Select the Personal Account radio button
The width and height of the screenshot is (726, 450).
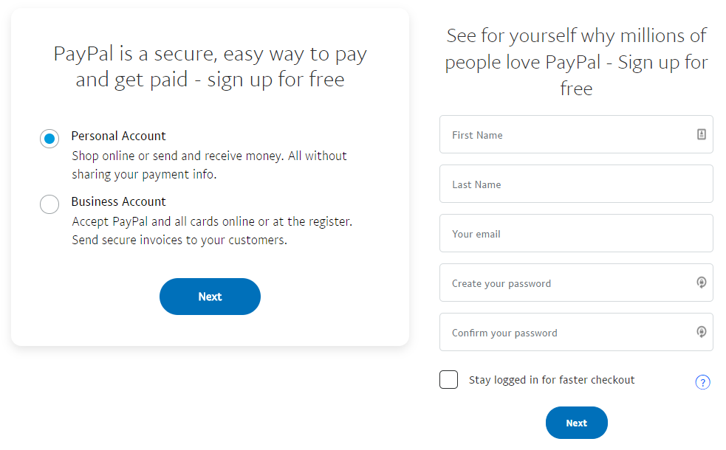(49, 139)
